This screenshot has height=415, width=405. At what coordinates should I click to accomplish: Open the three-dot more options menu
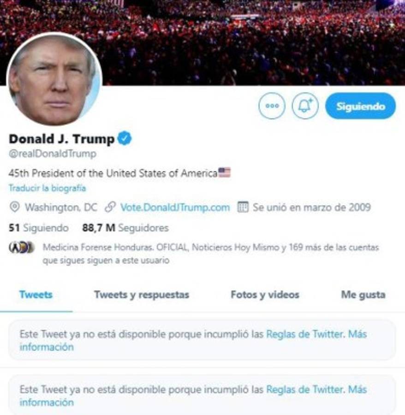[x=272, y=106]
